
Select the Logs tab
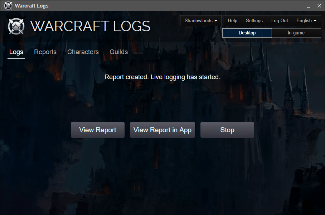tap(16, 52)
